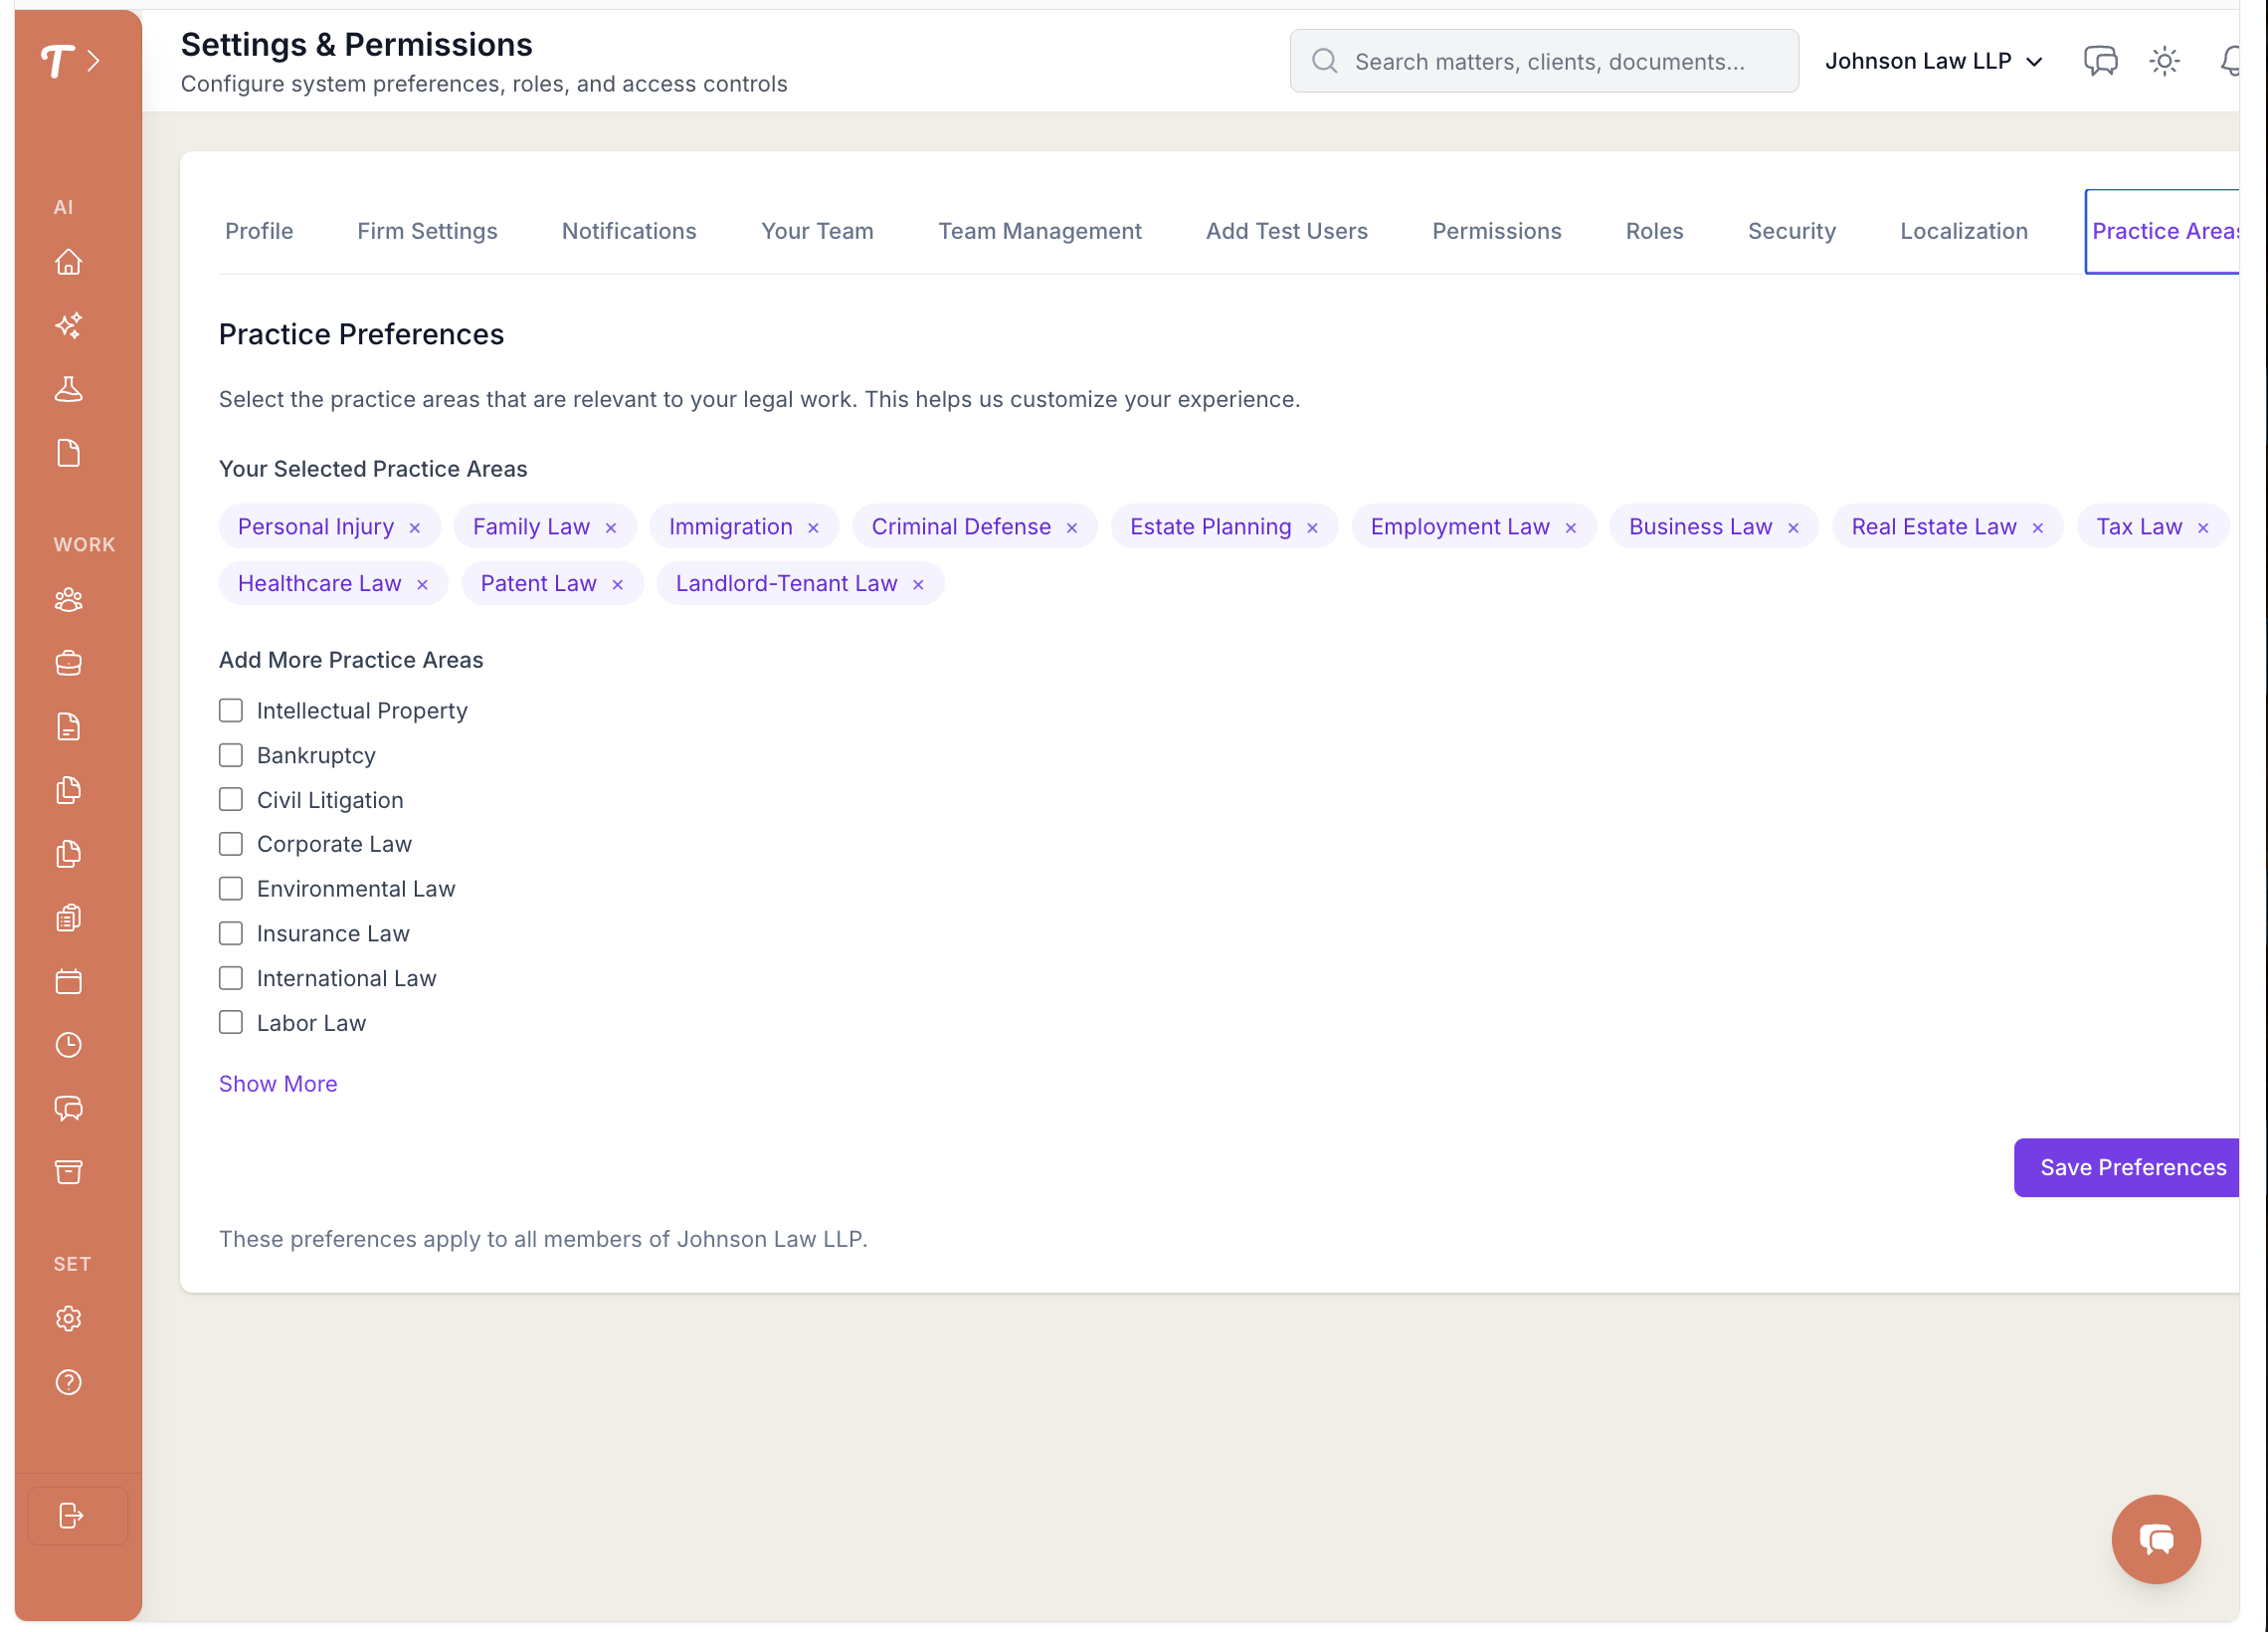Click the home icon in sidebar
The width and height of the screenshot is (2268, 1632).
pos(68,262)
